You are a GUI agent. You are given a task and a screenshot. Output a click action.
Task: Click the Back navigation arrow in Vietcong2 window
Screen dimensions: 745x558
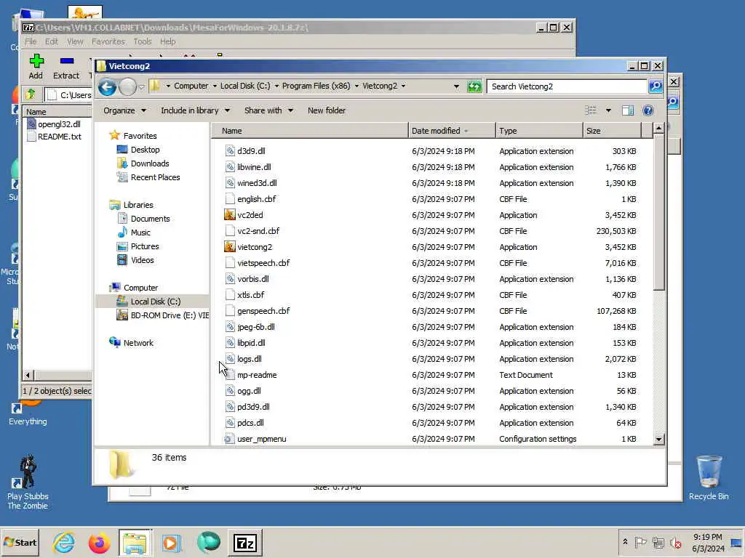pyautogui.click(x=108, y=87)
